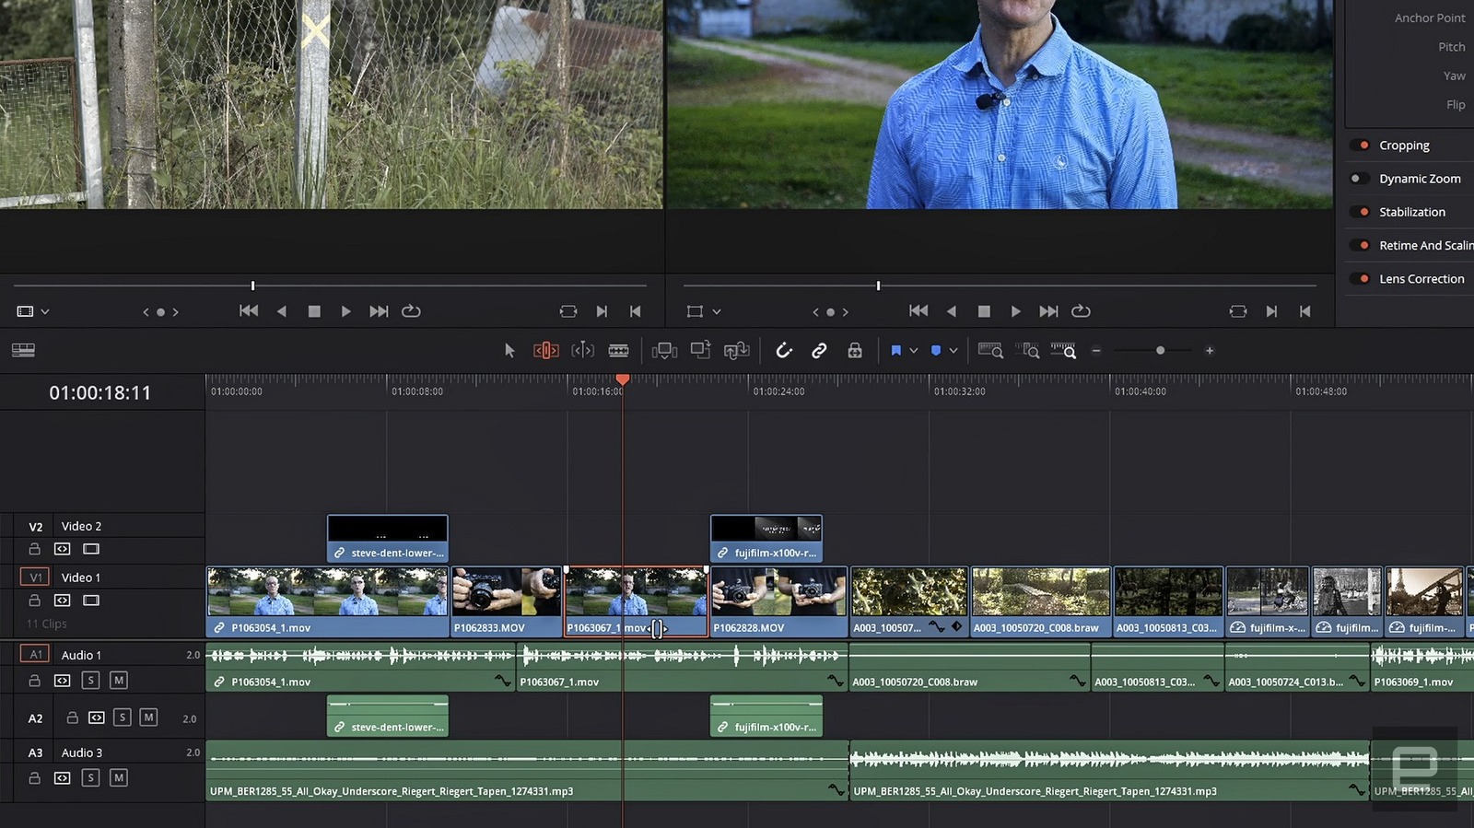Expand the timeline viewer transform overlay dropdown
This screenshot has width=1474, height=828.
click(x=717, y=312)
